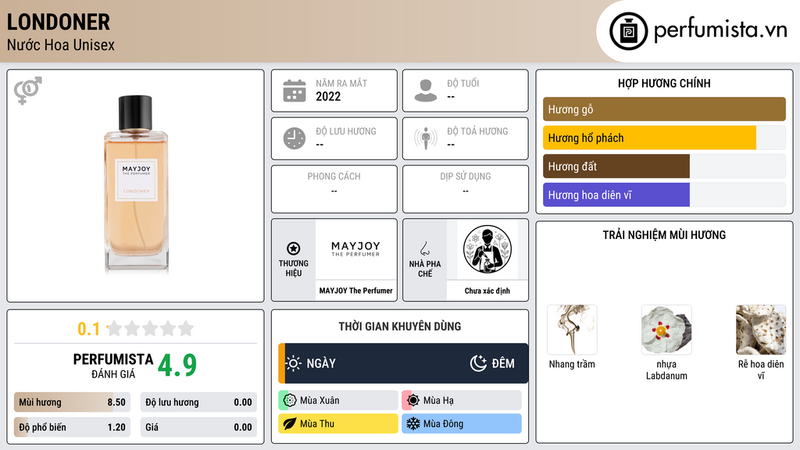The height and width of the screenshot is (450, 800).
Task: Click the star badge icon above Thương hiệu
Action: point(294,248)
